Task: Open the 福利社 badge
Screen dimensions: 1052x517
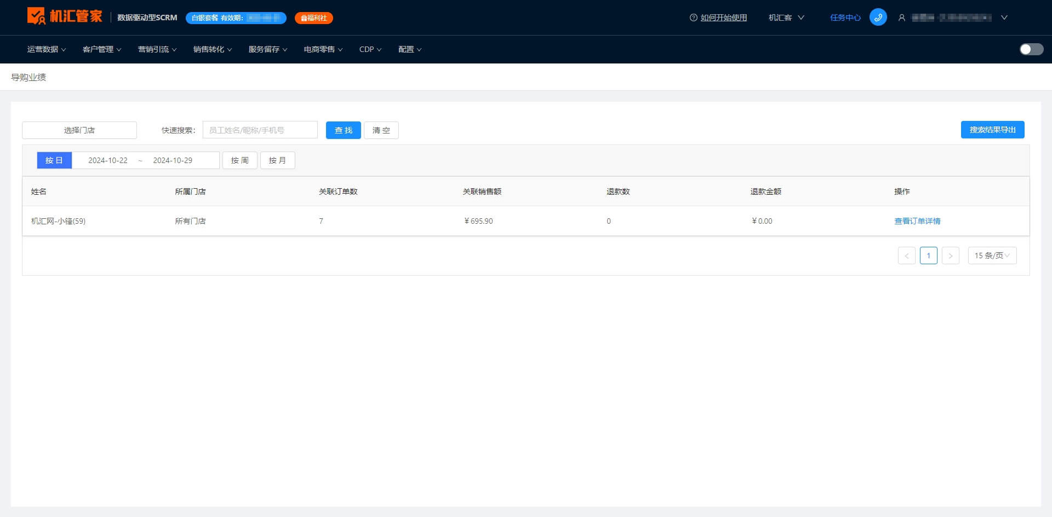Action: [314, 18]
